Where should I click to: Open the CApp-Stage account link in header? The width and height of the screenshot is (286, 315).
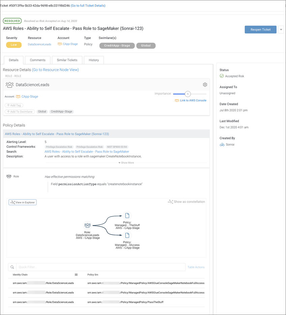point(70,44)
